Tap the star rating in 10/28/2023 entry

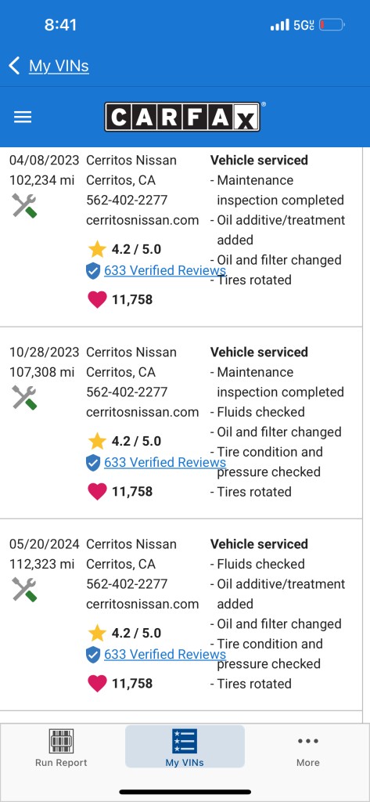point(124,441)
